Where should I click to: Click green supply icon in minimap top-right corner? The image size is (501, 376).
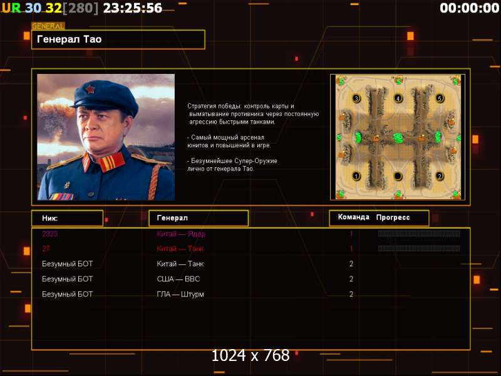point(455,81)
